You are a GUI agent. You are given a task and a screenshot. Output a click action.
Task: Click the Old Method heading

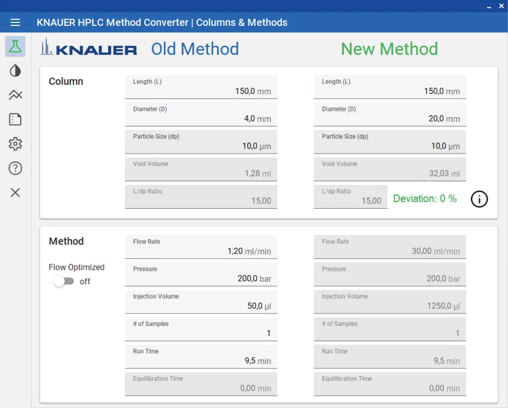tap(195, 49)
